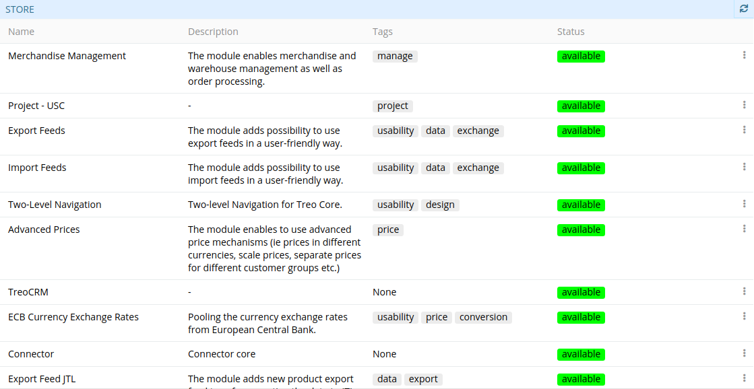This screenshot has height=389, width=754.
Task: Click the three-dot icon for Advanced Prices
Action: [744, 229]
